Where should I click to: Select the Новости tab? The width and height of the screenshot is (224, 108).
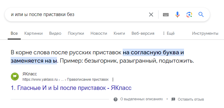[x=99, y=34]
